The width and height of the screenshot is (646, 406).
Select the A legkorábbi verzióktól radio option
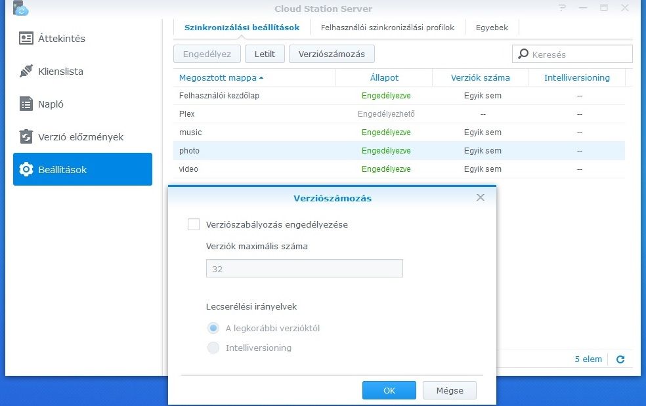point(213,328)
